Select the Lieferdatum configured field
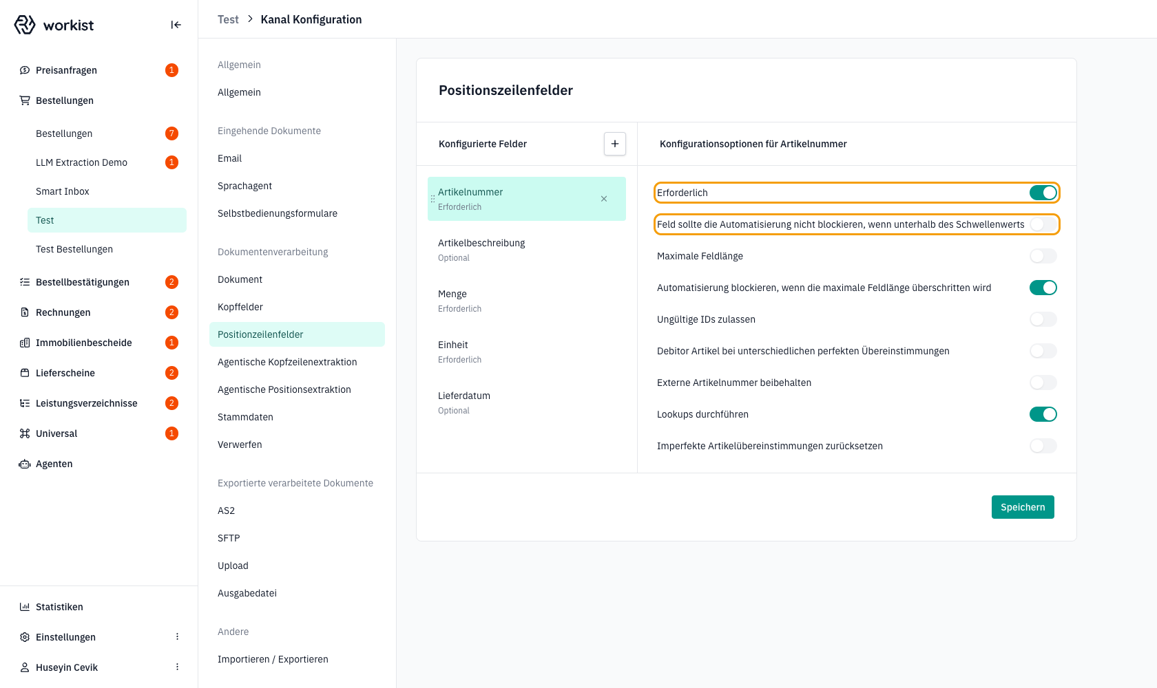 click(x=527, y=402)
